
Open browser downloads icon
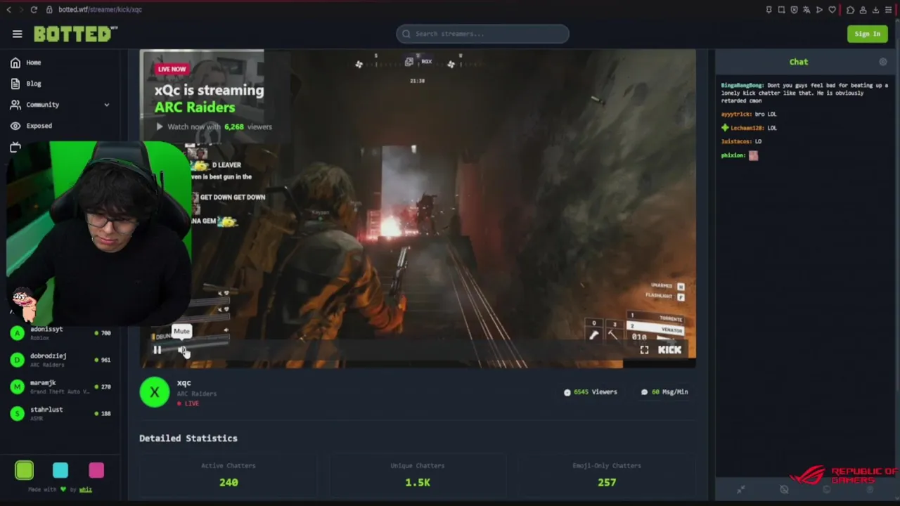(875, 10)
